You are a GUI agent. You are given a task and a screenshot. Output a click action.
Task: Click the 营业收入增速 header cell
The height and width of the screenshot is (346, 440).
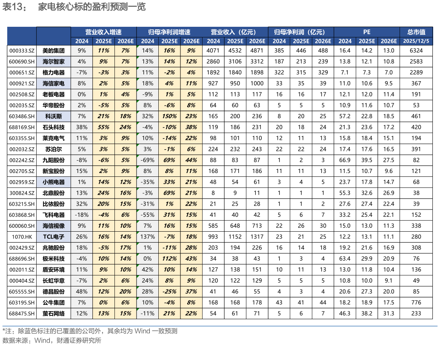click(x=103, y=32)
